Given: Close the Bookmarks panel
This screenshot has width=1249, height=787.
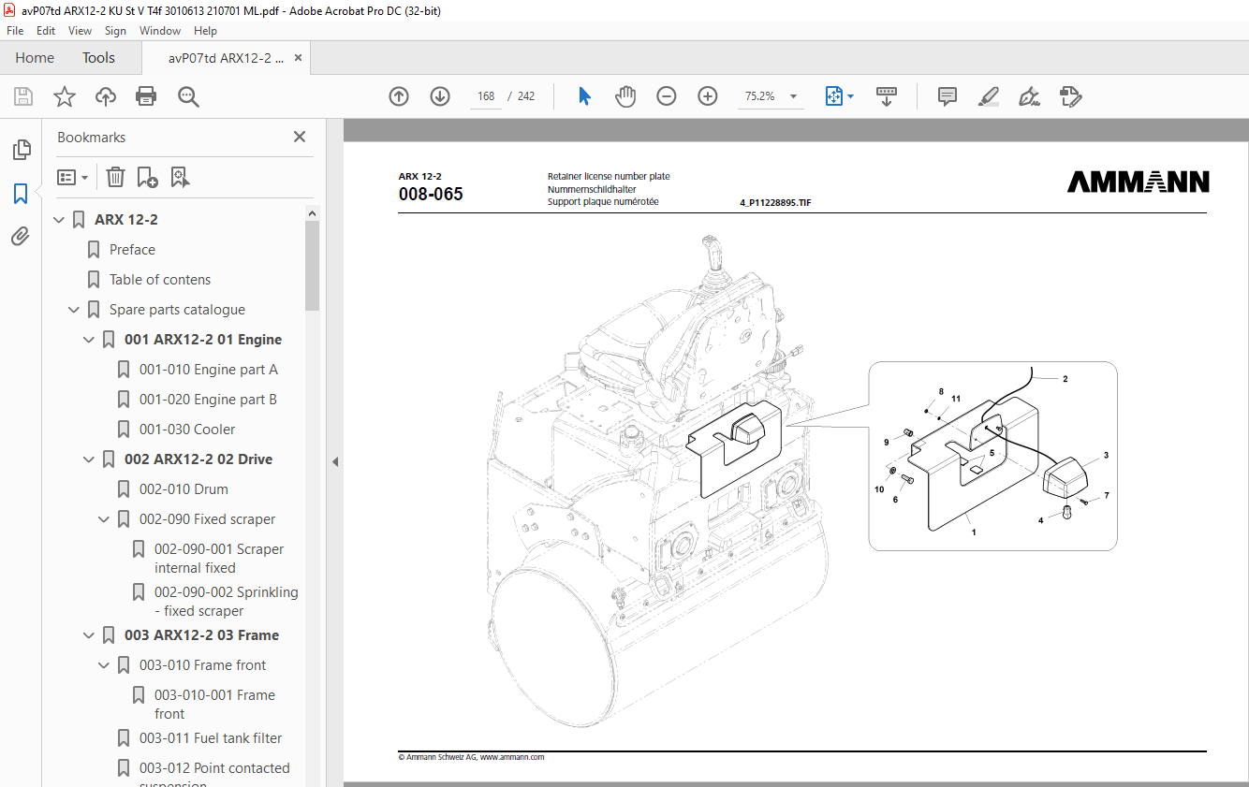Looking at the screenshot, I should click(x=300, y=137).
